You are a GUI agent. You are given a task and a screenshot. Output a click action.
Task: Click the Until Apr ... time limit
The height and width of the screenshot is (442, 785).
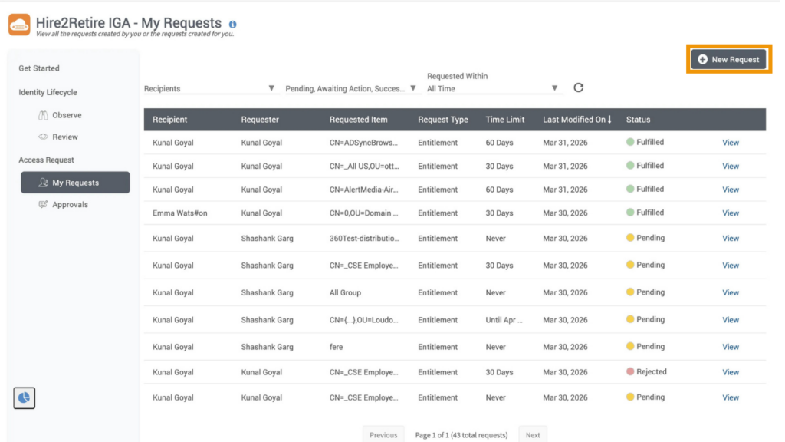(504, 320)
